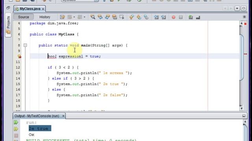
Task: Find next occurrence toolbar icon
Action: [x=107, y=17]
